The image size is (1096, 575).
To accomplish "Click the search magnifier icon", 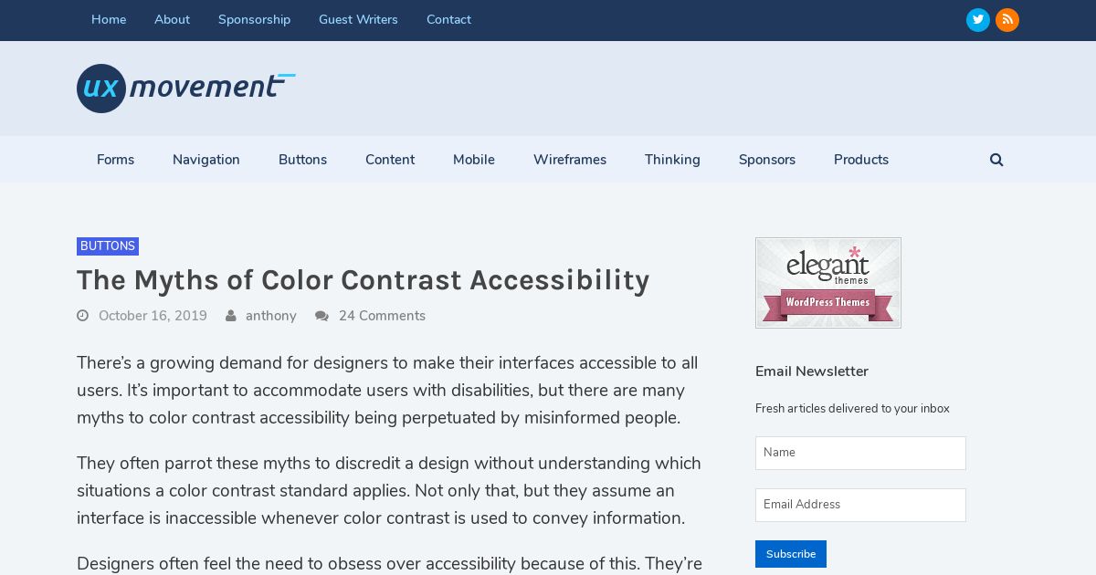I will tap(996, 160).
